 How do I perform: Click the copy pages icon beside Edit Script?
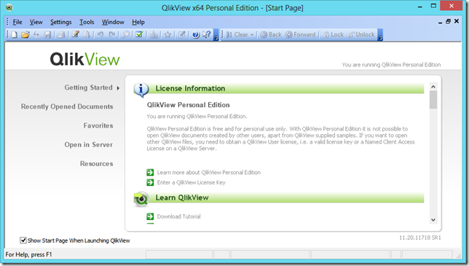point(86,35)
